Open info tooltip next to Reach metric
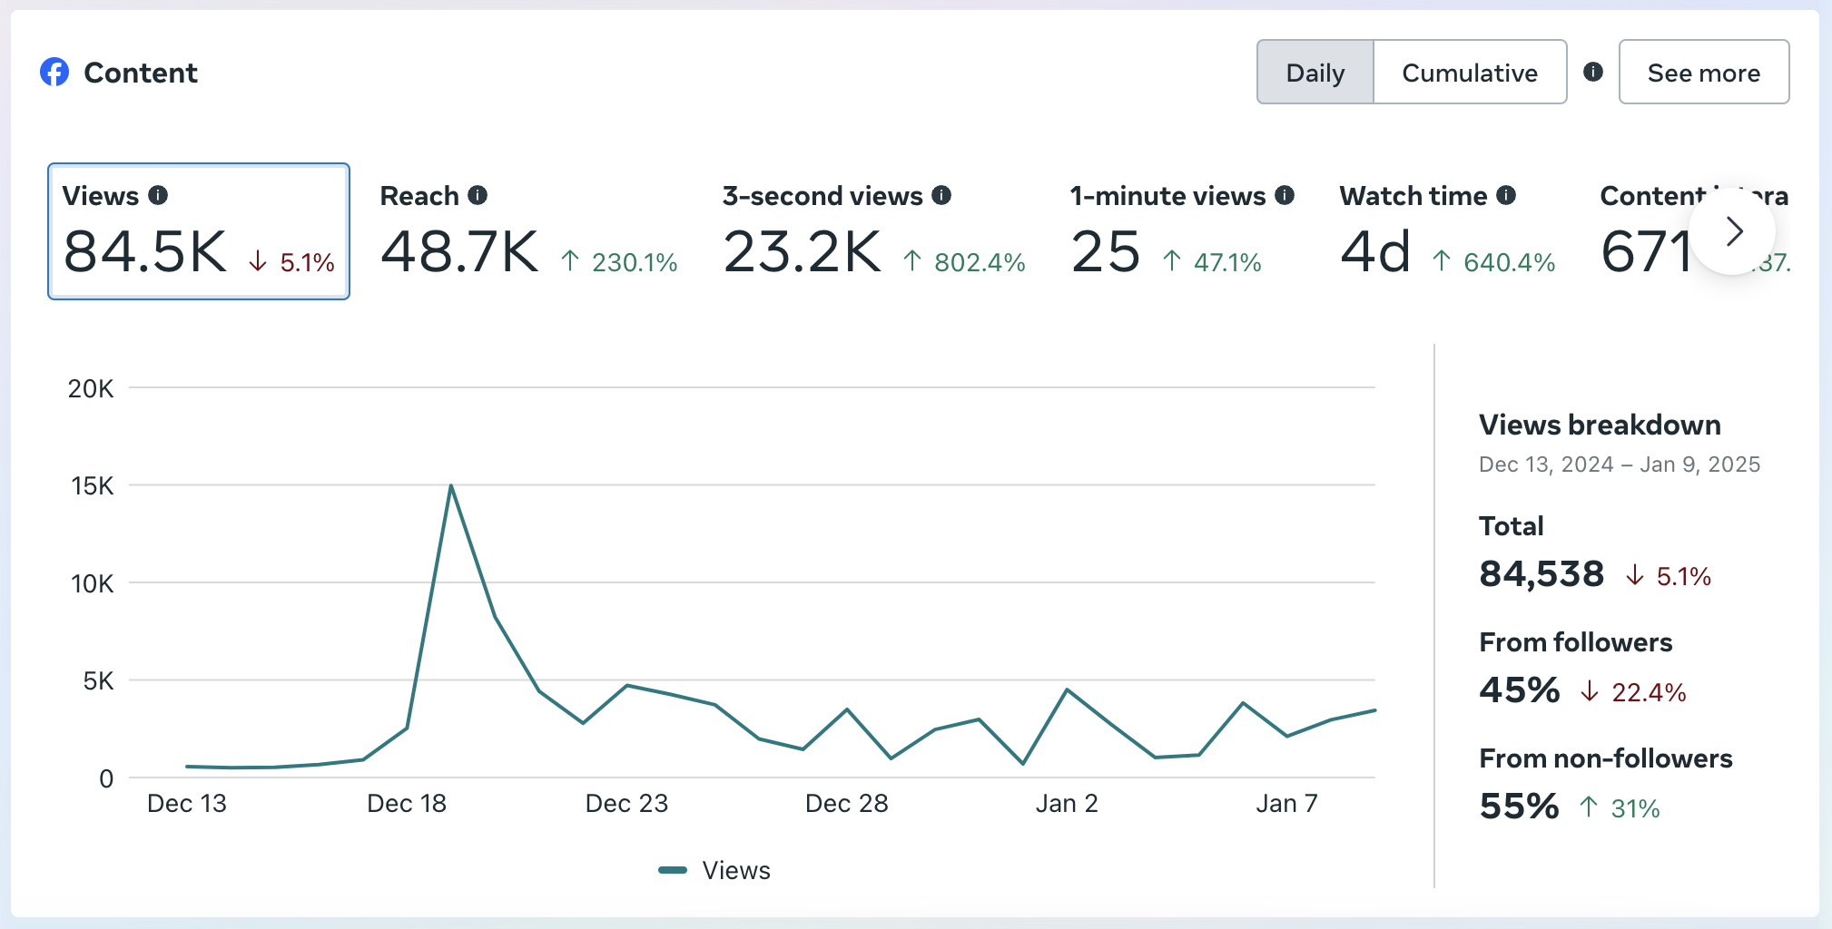Viewport: 1832px width, 929px height. coord(478,195)
